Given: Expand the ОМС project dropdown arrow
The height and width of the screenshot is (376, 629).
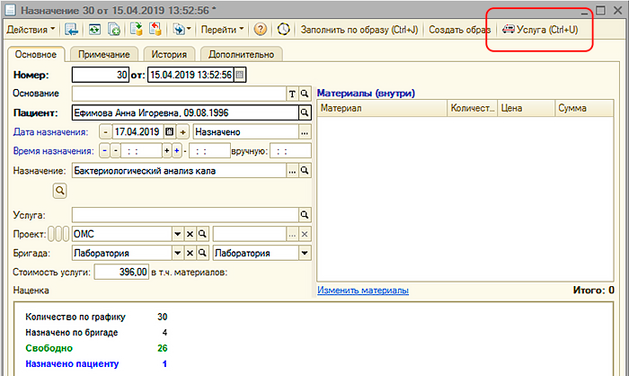Looking at the screenshot, I should 177,234.
